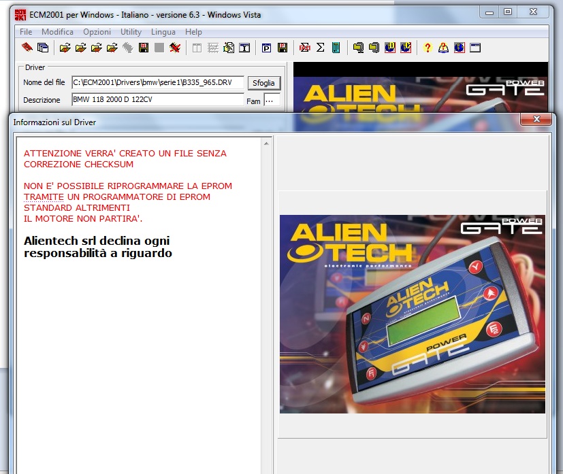The height and width of the screenshot is (474, 563).
Task: Click the red EPROM chip toolbar icon
Action: point(27,48)
